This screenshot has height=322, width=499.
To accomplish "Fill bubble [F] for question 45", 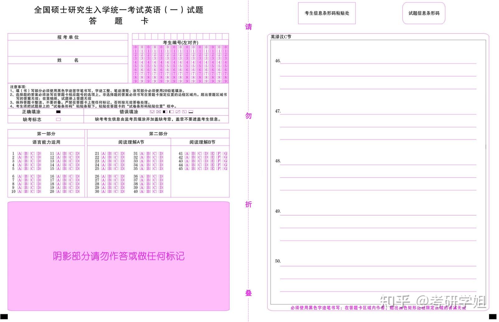I will 219,169.
